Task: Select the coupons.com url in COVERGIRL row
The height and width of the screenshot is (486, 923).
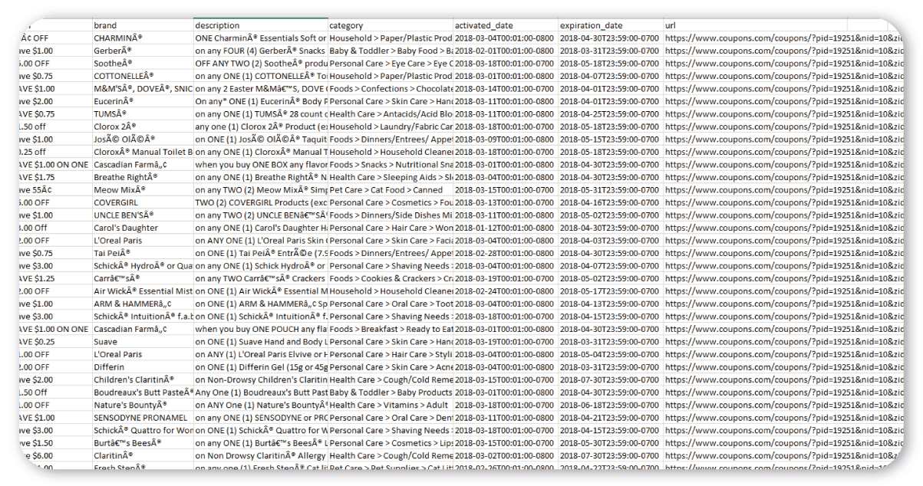Action: [x=783, y=202]
